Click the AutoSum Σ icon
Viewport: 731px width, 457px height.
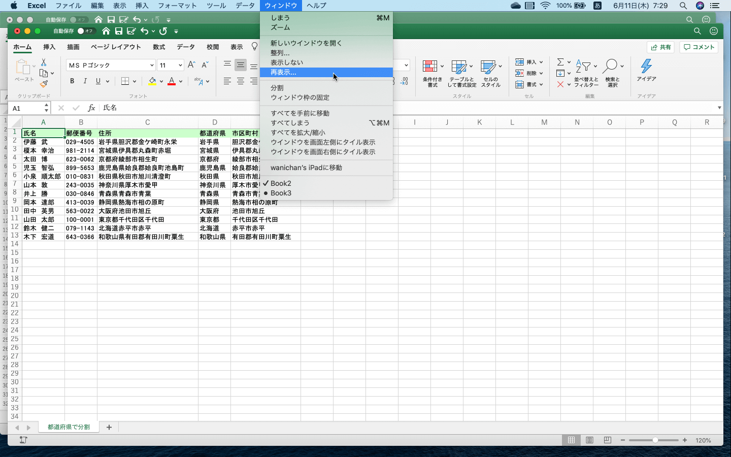tap(560, 61)
